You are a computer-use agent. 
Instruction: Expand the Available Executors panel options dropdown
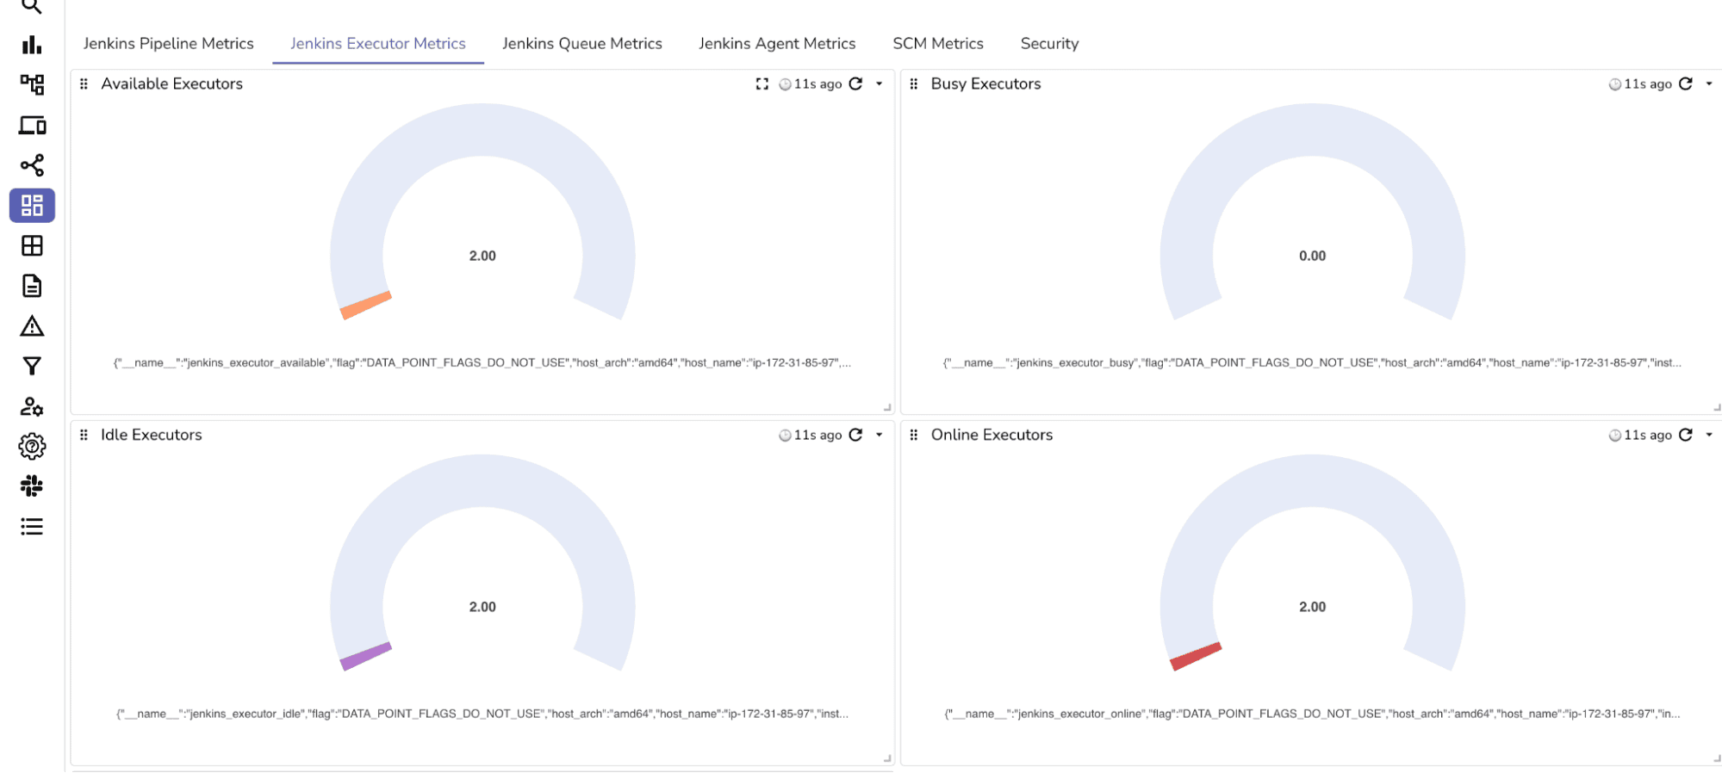pyautogui.click(x=879, y=83)
